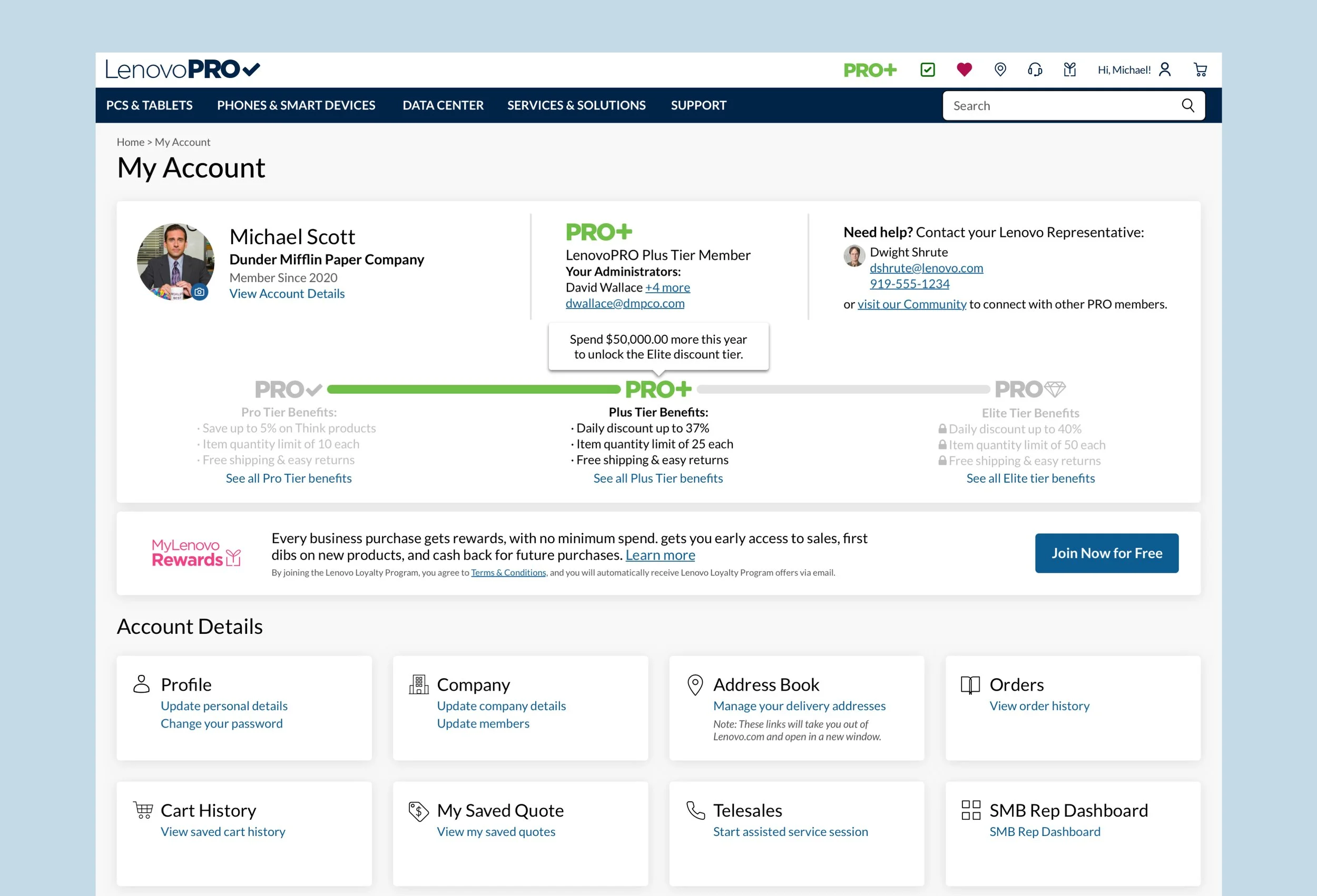Screen dimensions: 1317x896
Task: Click the Telesales phone icon
Action: point(695,810)
